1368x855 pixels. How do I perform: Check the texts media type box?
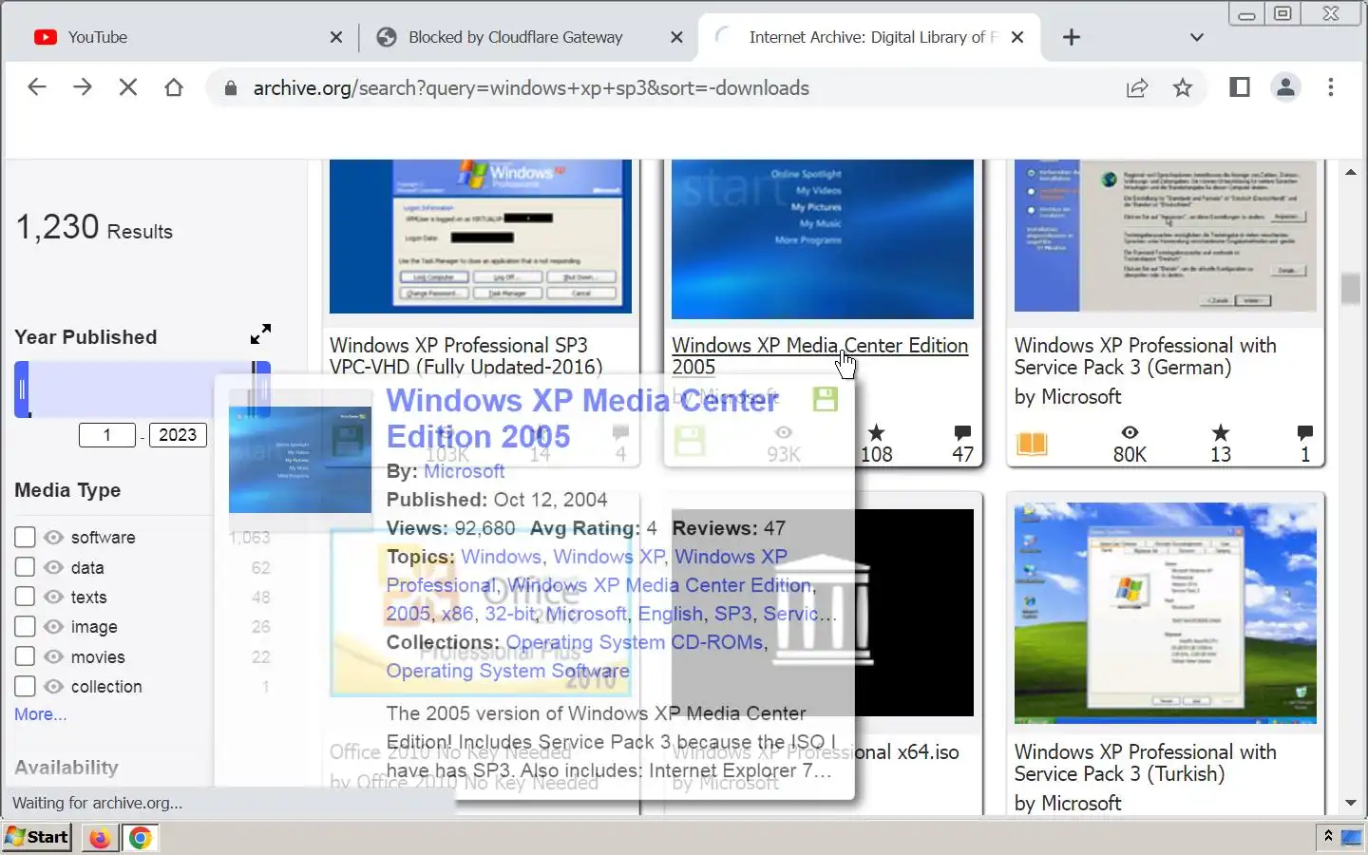[x=25, y=597]
